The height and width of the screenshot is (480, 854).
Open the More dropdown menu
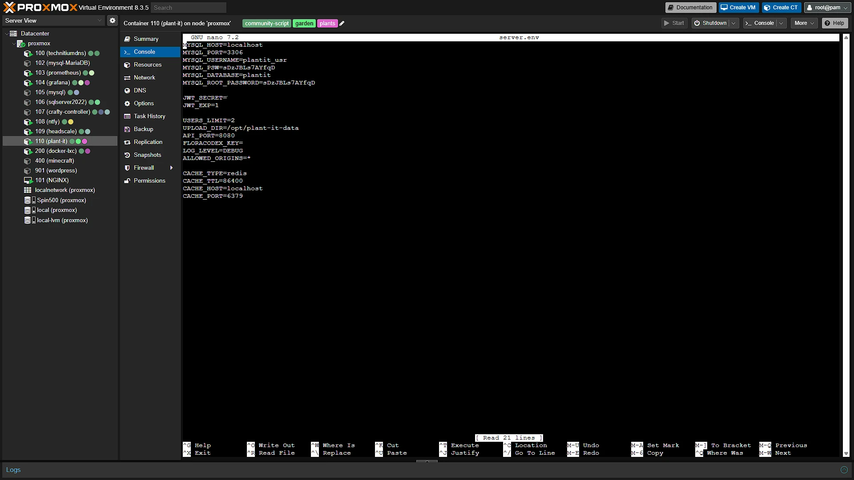click(x=804, y=23)
